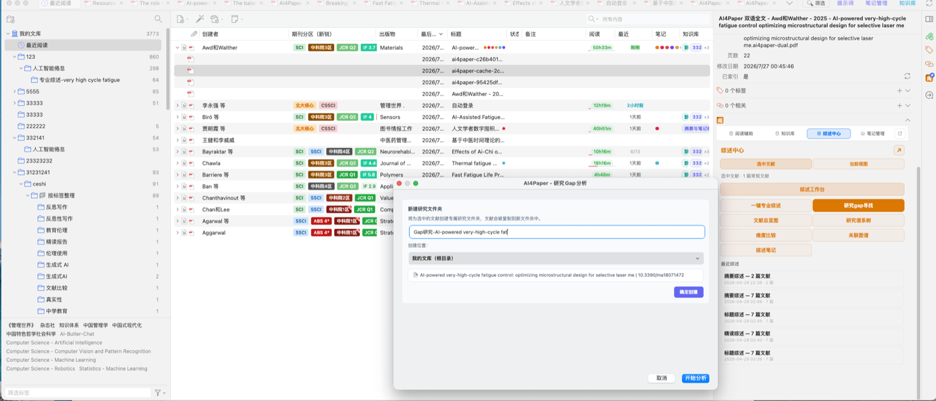Toggle the item pane layout icon
The height and width of the screenshot is (401, 936).
[929, 19]
